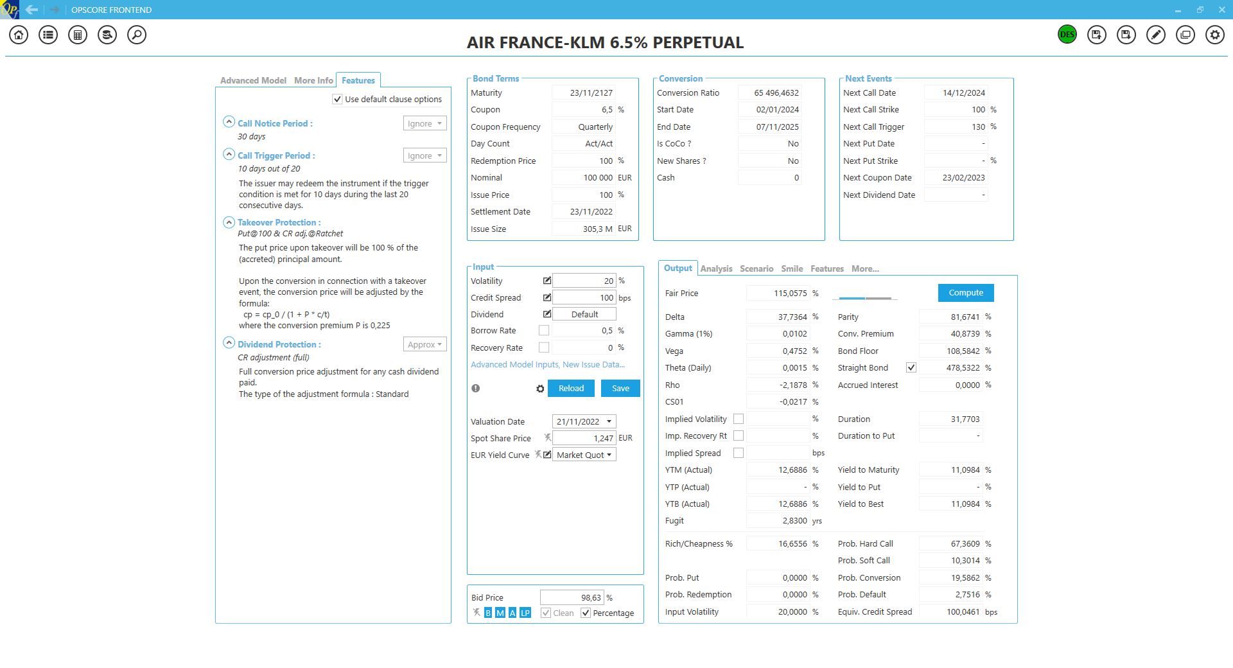The image size is (1233, 668).
Task: Click the Compute button
Action: 966,292
